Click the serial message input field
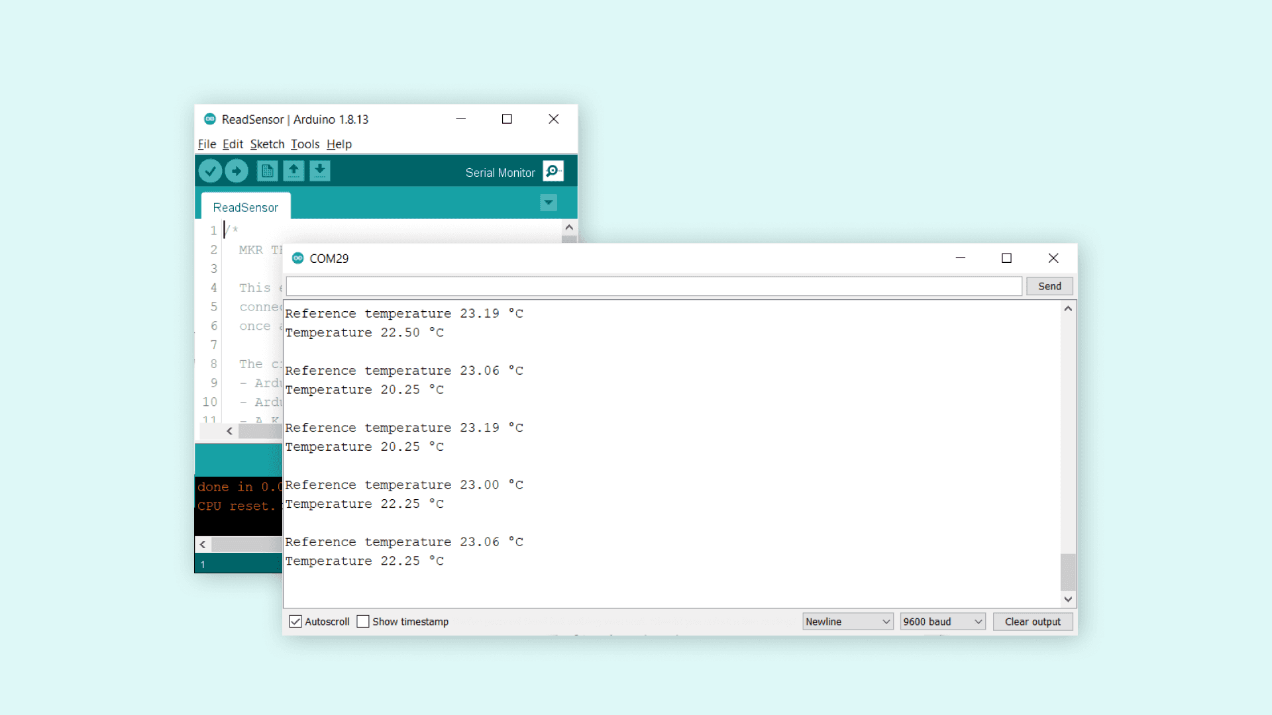 point(654,286)
